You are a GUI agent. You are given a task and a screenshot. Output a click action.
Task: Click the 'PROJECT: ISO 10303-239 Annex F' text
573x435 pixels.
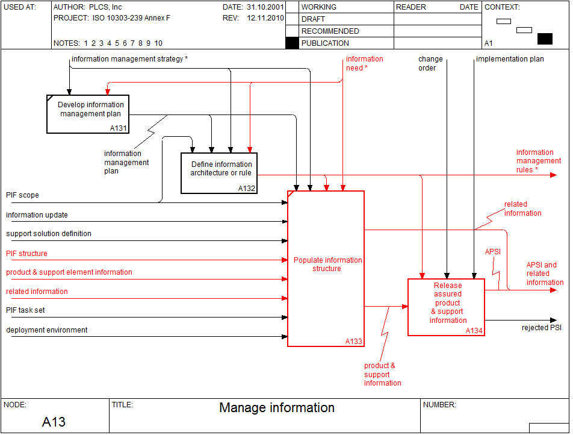click(x=112, y=18)
